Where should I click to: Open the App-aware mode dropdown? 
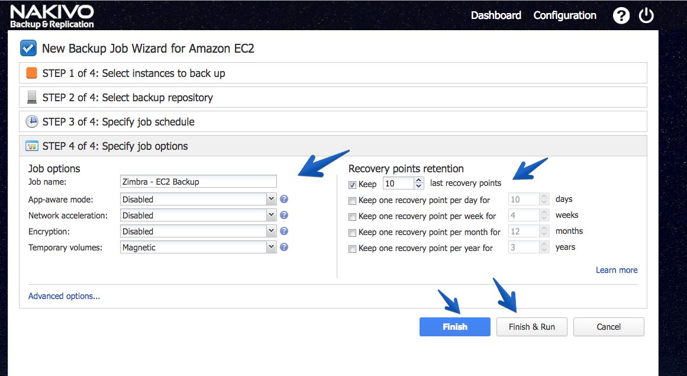pos(198,200)
